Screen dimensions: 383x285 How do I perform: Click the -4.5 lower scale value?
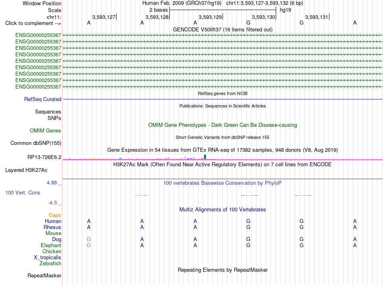(52, 203)
